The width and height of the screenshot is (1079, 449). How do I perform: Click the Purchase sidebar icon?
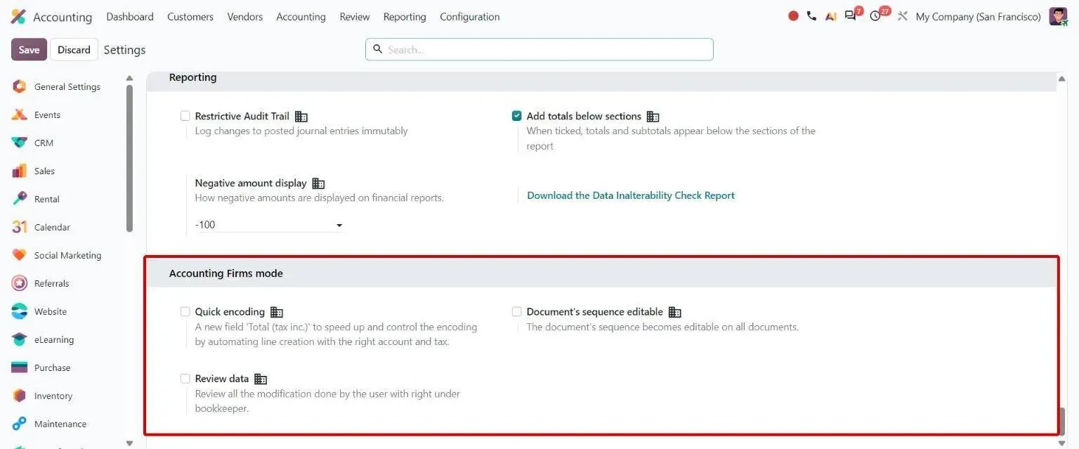coord(20,367)
